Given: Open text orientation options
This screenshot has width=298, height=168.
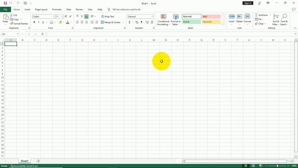Looking at the screenshot, I should coord(93,16).
